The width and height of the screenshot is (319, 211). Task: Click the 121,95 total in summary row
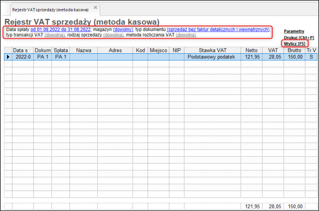(251, 206)
